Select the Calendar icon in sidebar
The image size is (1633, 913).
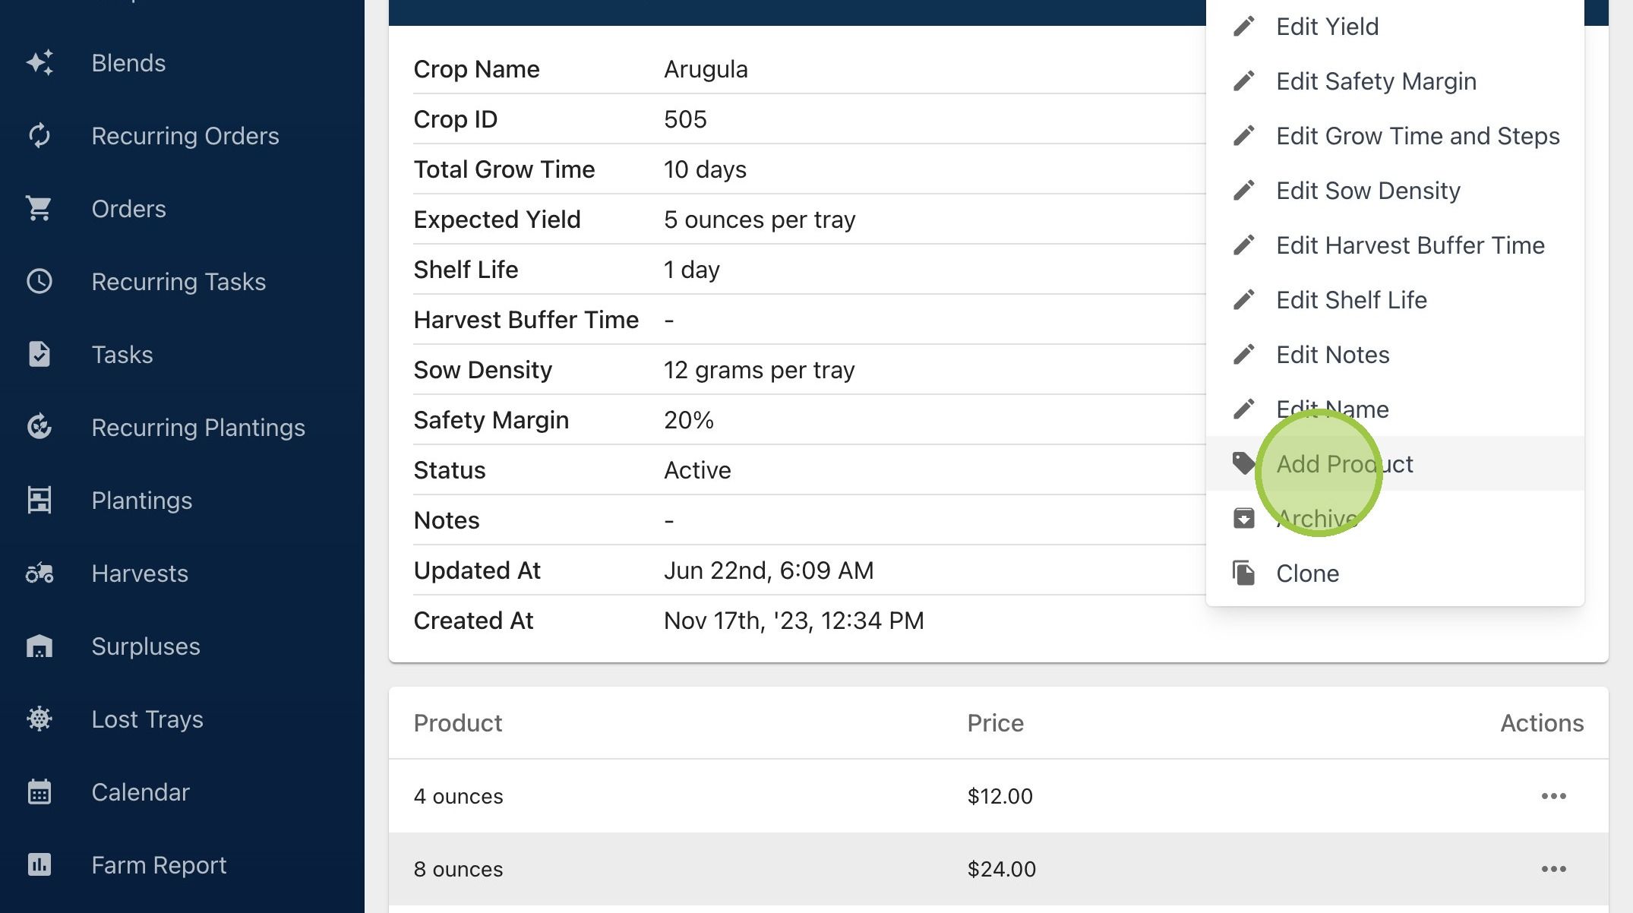[39, 792]
